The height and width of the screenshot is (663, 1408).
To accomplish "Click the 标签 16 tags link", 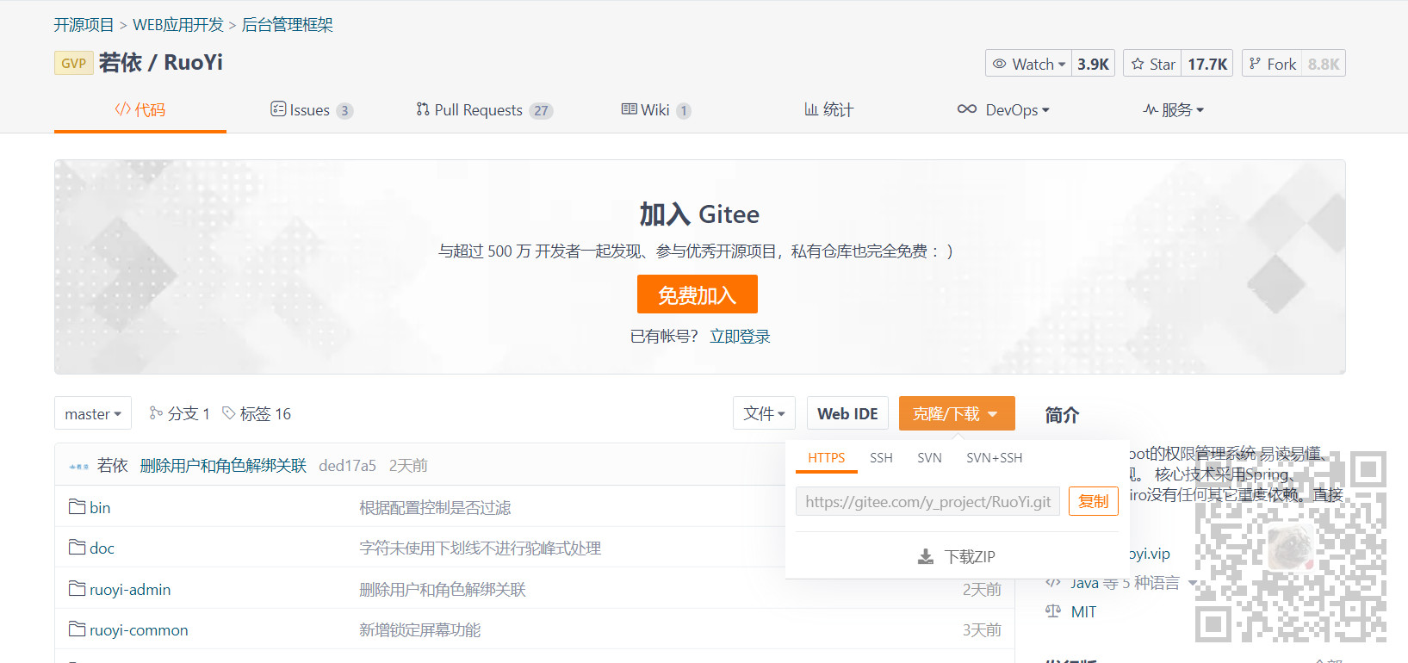I will coord(257,413).
